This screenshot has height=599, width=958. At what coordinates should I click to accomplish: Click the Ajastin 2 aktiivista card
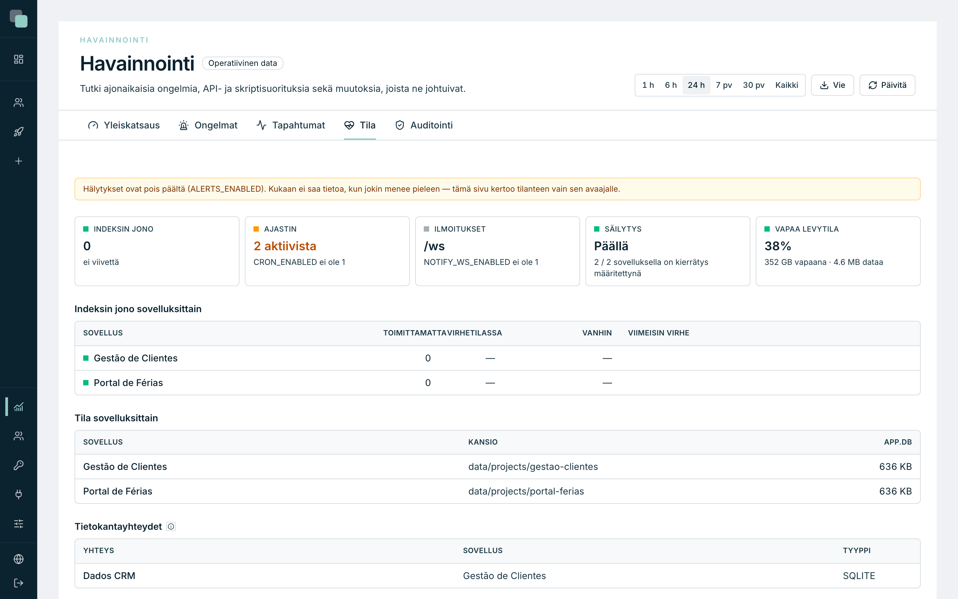327,251
